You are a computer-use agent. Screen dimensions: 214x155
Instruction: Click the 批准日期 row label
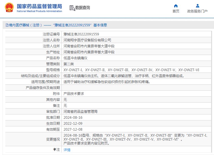(x=53, y=118)
